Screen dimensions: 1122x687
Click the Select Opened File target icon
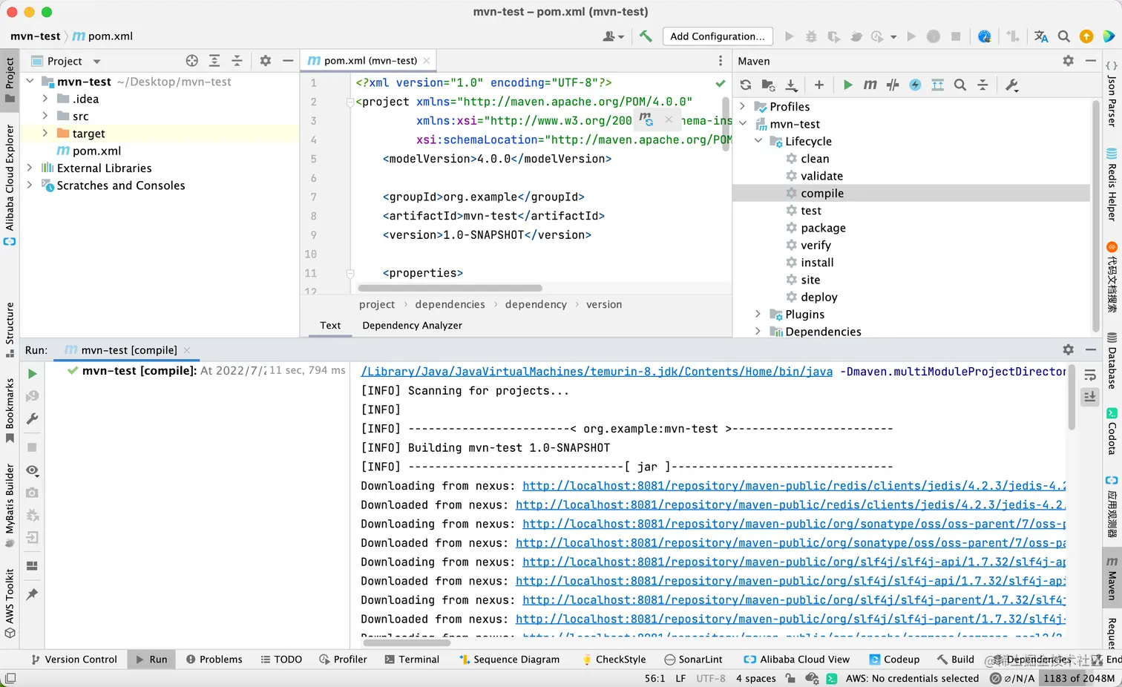(x=192, y=61)
